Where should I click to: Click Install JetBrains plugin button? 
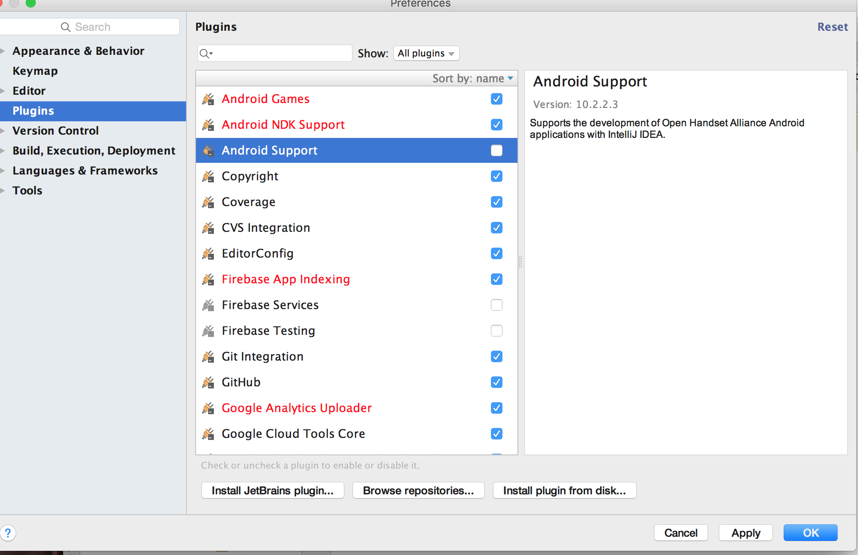tap(273, 490)
